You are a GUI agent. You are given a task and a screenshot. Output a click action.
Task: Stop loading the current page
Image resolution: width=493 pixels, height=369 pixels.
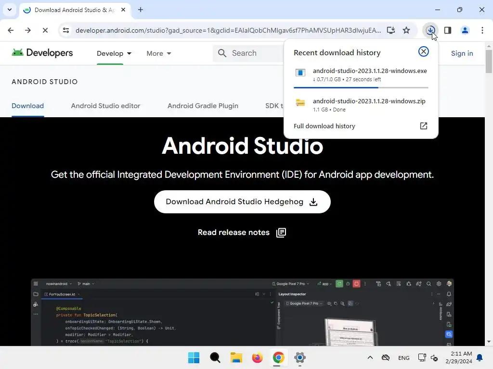click(45, 30)
